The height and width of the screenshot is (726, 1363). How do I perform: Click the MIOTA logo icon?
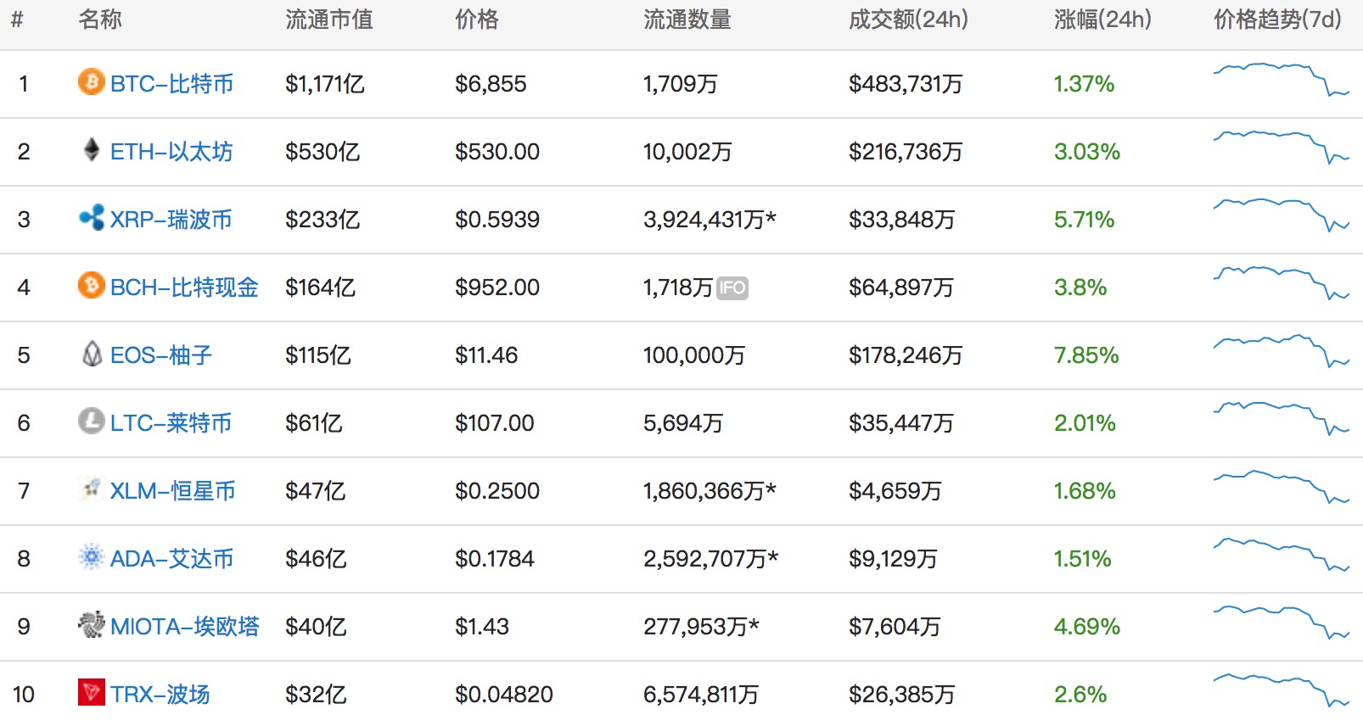[x=92, y=625]
